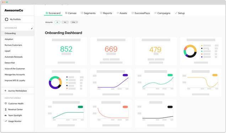226x133 pixels.
Task: Click the 852 metric card
Action: click(66, 51)
